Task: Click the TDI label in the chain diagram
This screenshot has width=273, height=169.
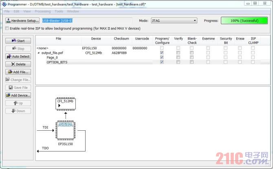Action: (x=45, y=127)
